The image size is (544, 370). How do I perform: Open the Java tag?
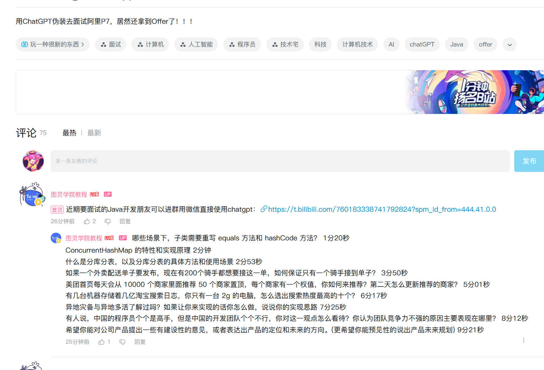pos(457,44)
